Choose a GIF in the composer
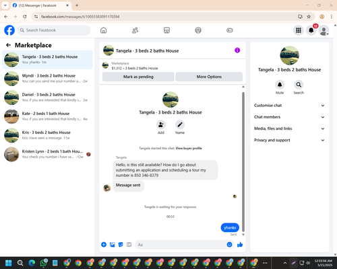 tap(129, 245)
